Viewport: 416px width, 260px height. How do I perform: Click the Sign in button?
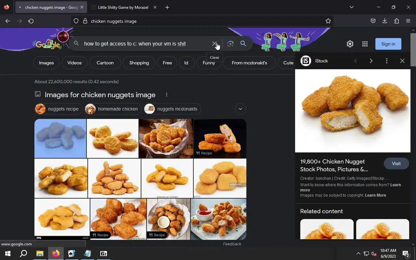coord(388,44)
